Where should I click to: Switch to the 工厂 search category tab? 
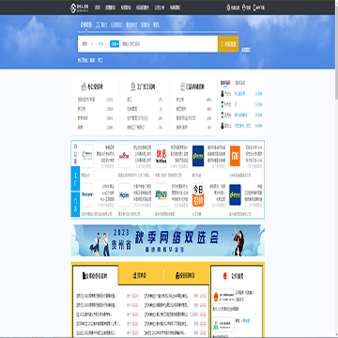click(101, 25)
